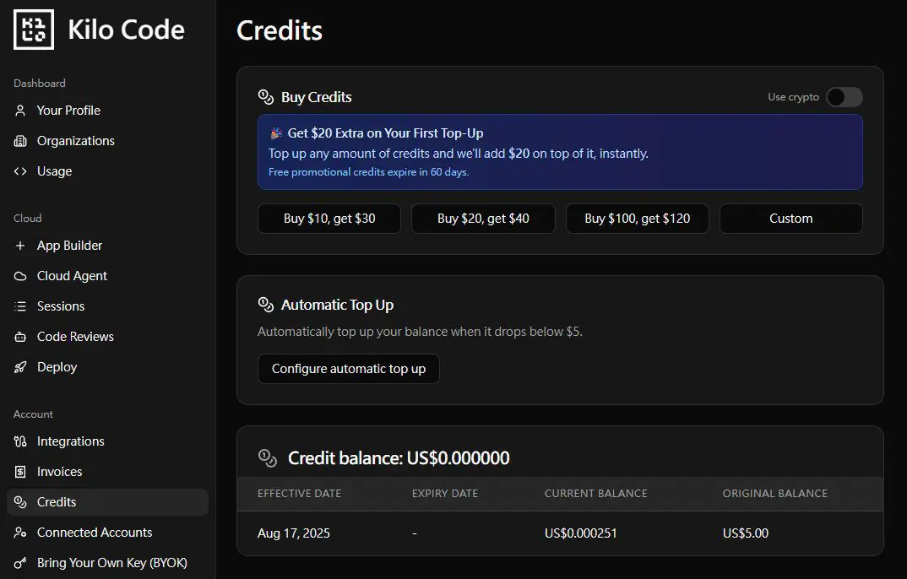Click the App Builder plus icon
Screen dimensions: 907x579
pos(21,246)
